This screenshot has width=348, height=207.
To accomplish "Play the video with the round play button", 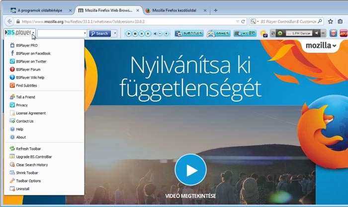I will pyautogui.click(x=190, y=170).
